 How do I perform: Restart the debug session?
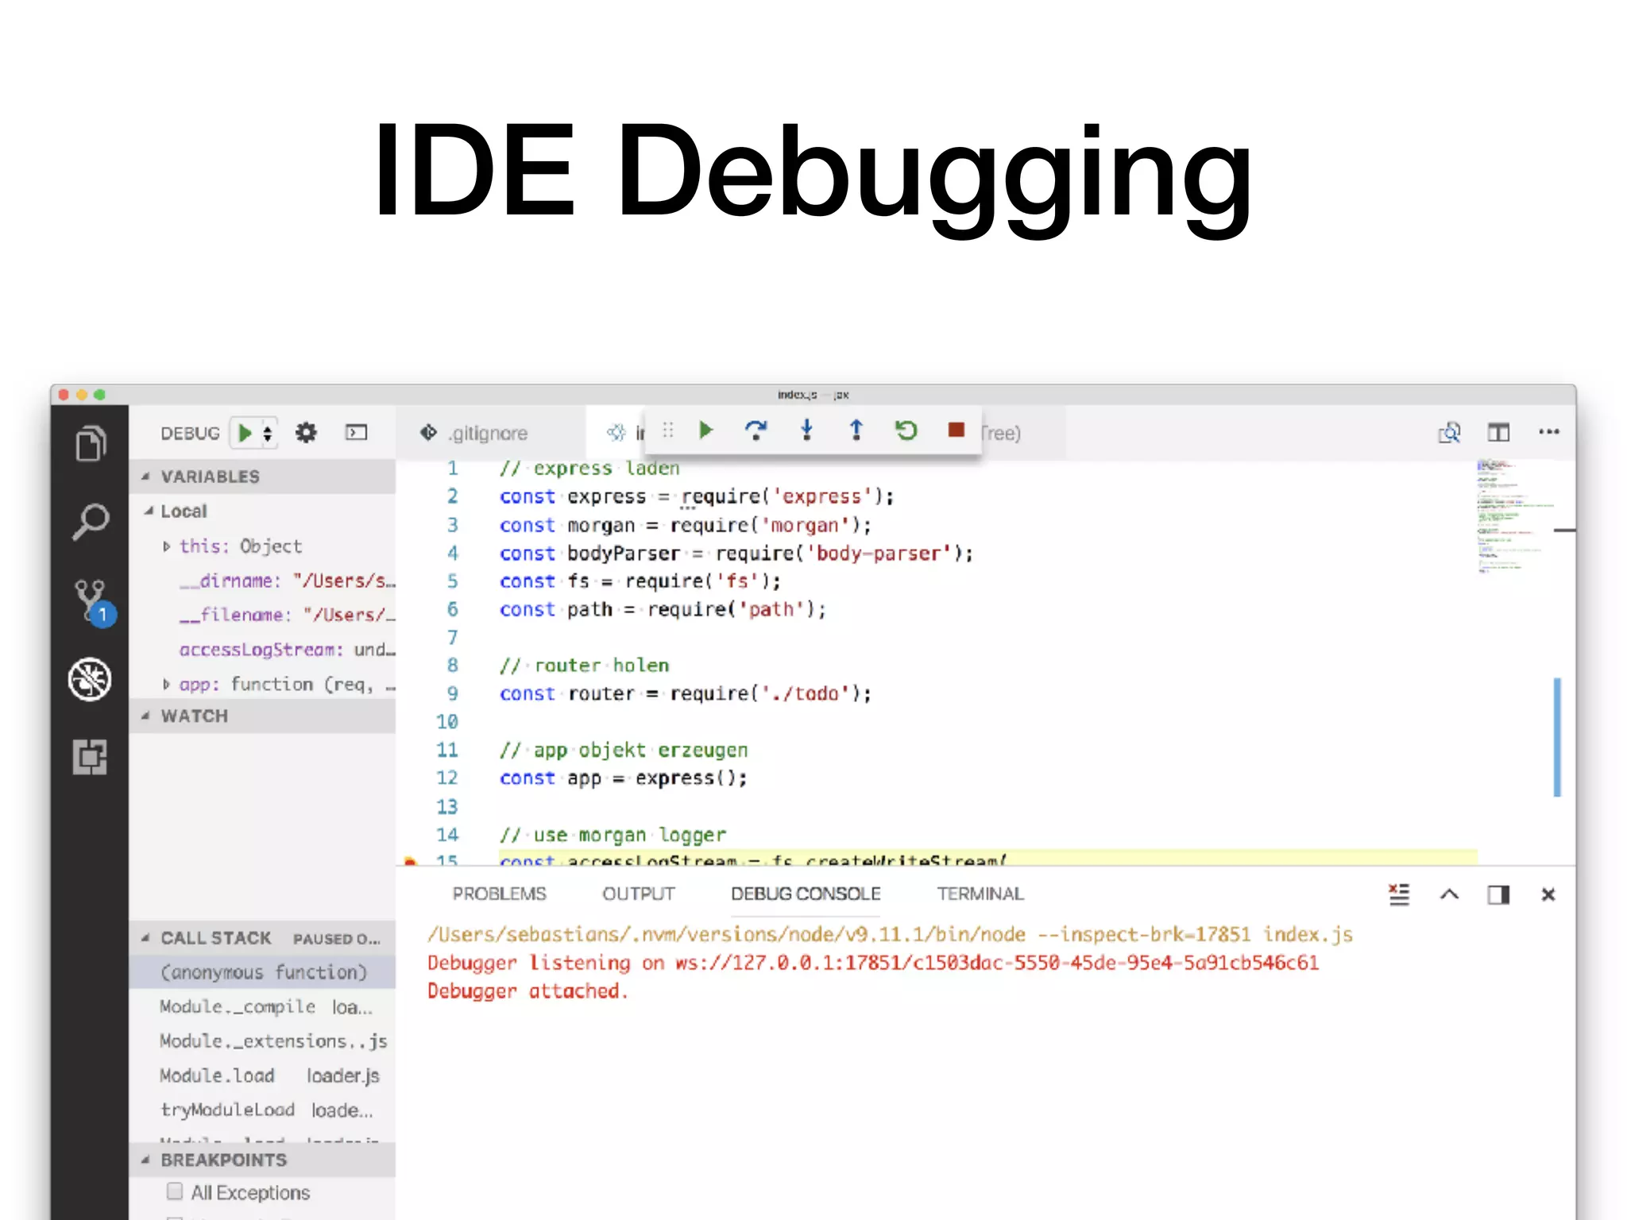click(906, 430)
